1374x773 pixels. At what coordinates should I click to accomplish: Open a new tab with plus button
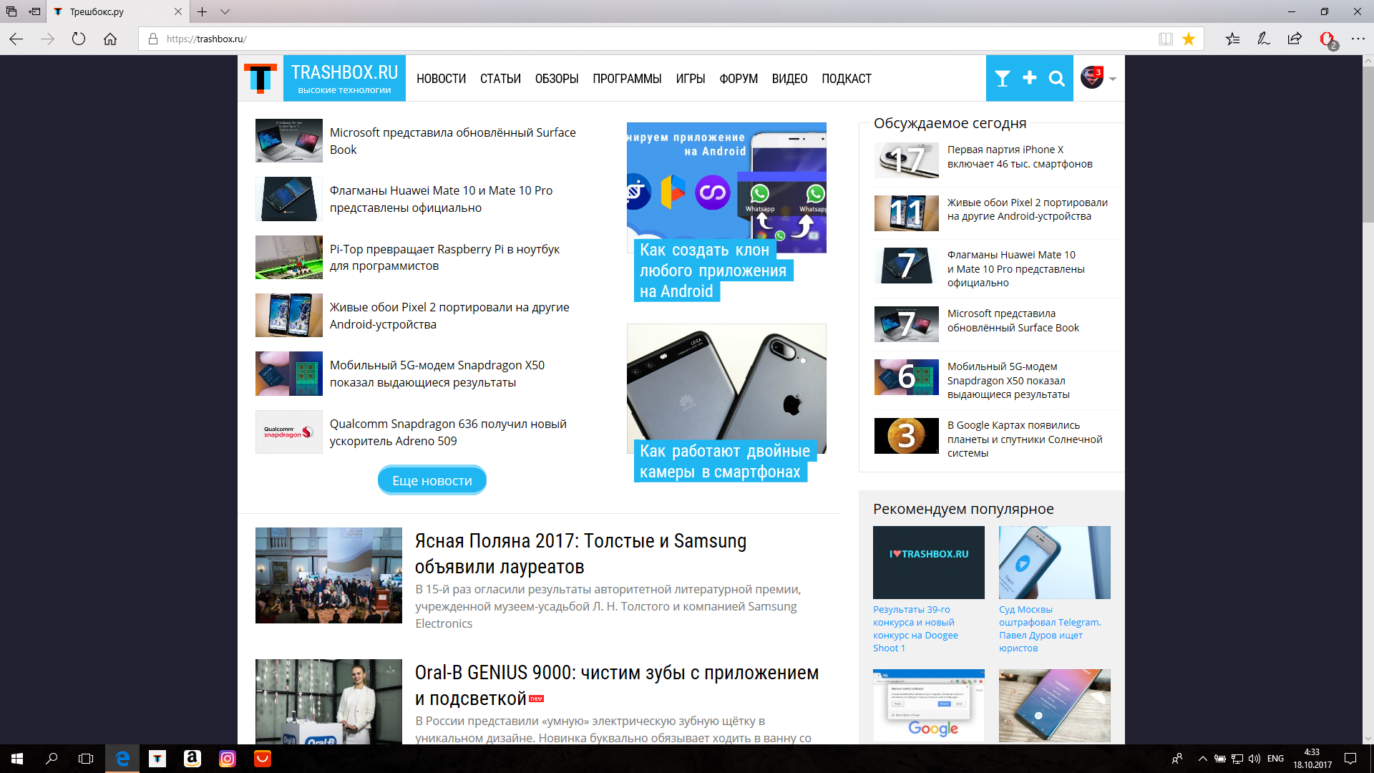pos(203,11)
